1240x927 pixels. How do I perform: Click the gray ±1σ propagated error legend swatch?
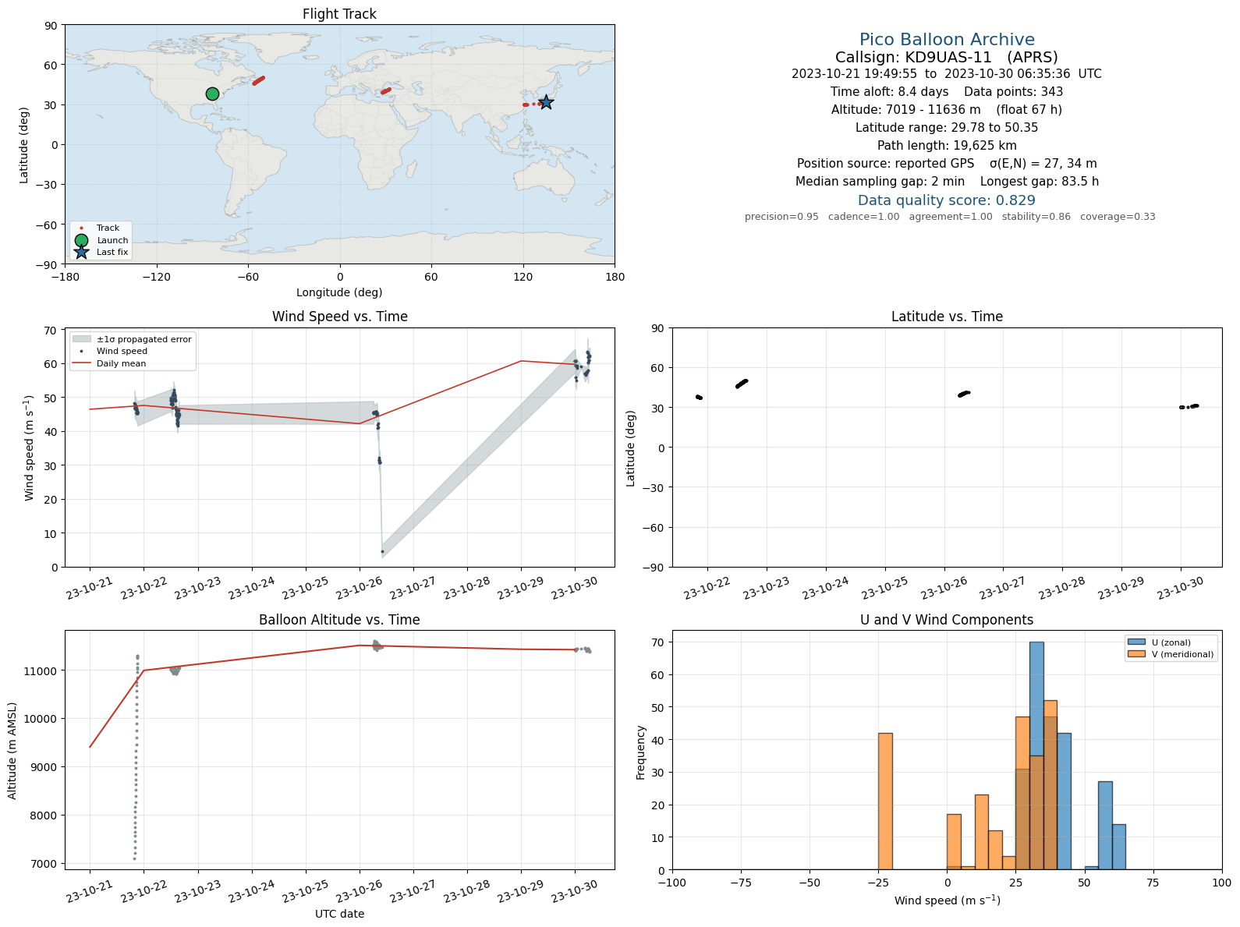pyautogui.click(x=82, y=339)
